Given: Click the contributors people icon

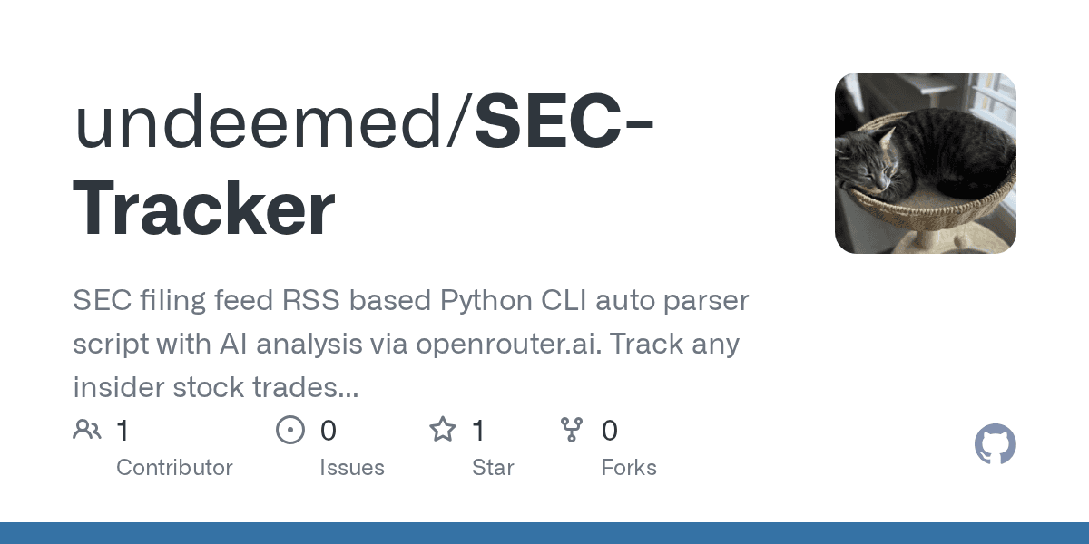Looking at the screenshot, I should click(87, 430).
